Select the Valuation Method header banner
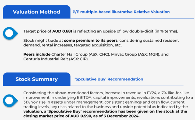Viewport: 195px width, 120px height. point(37,12)
